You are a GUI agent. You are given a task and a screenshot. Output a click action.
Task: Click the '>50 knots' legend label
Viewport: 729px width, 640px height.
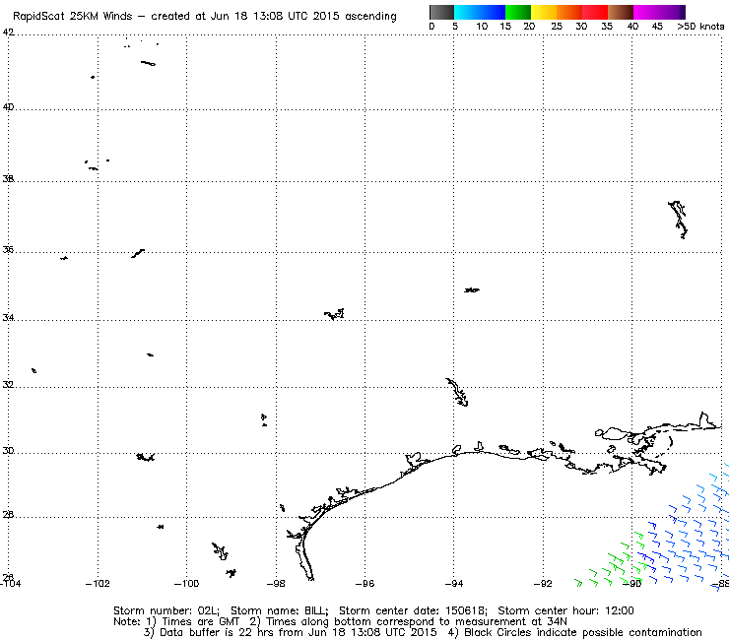tap(700, 27)
